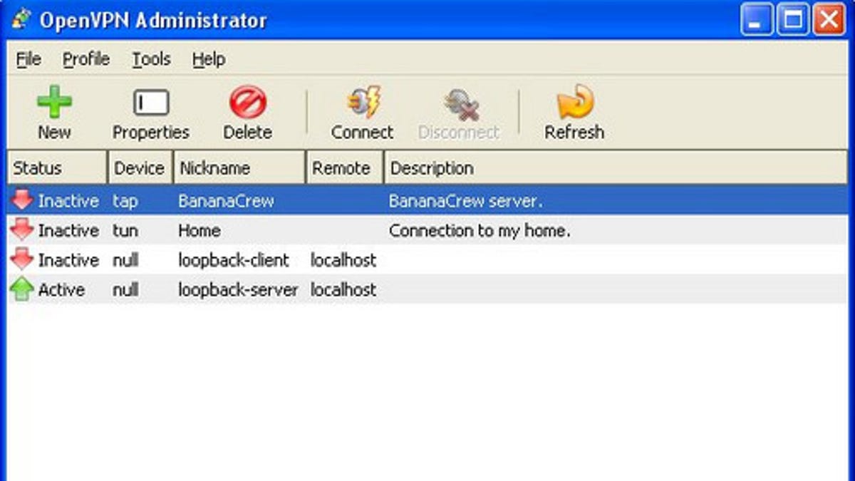Select the Home nickname entry
Image resolution: width=855 pixels, height=481 pixels.
[x=199, y=231]
